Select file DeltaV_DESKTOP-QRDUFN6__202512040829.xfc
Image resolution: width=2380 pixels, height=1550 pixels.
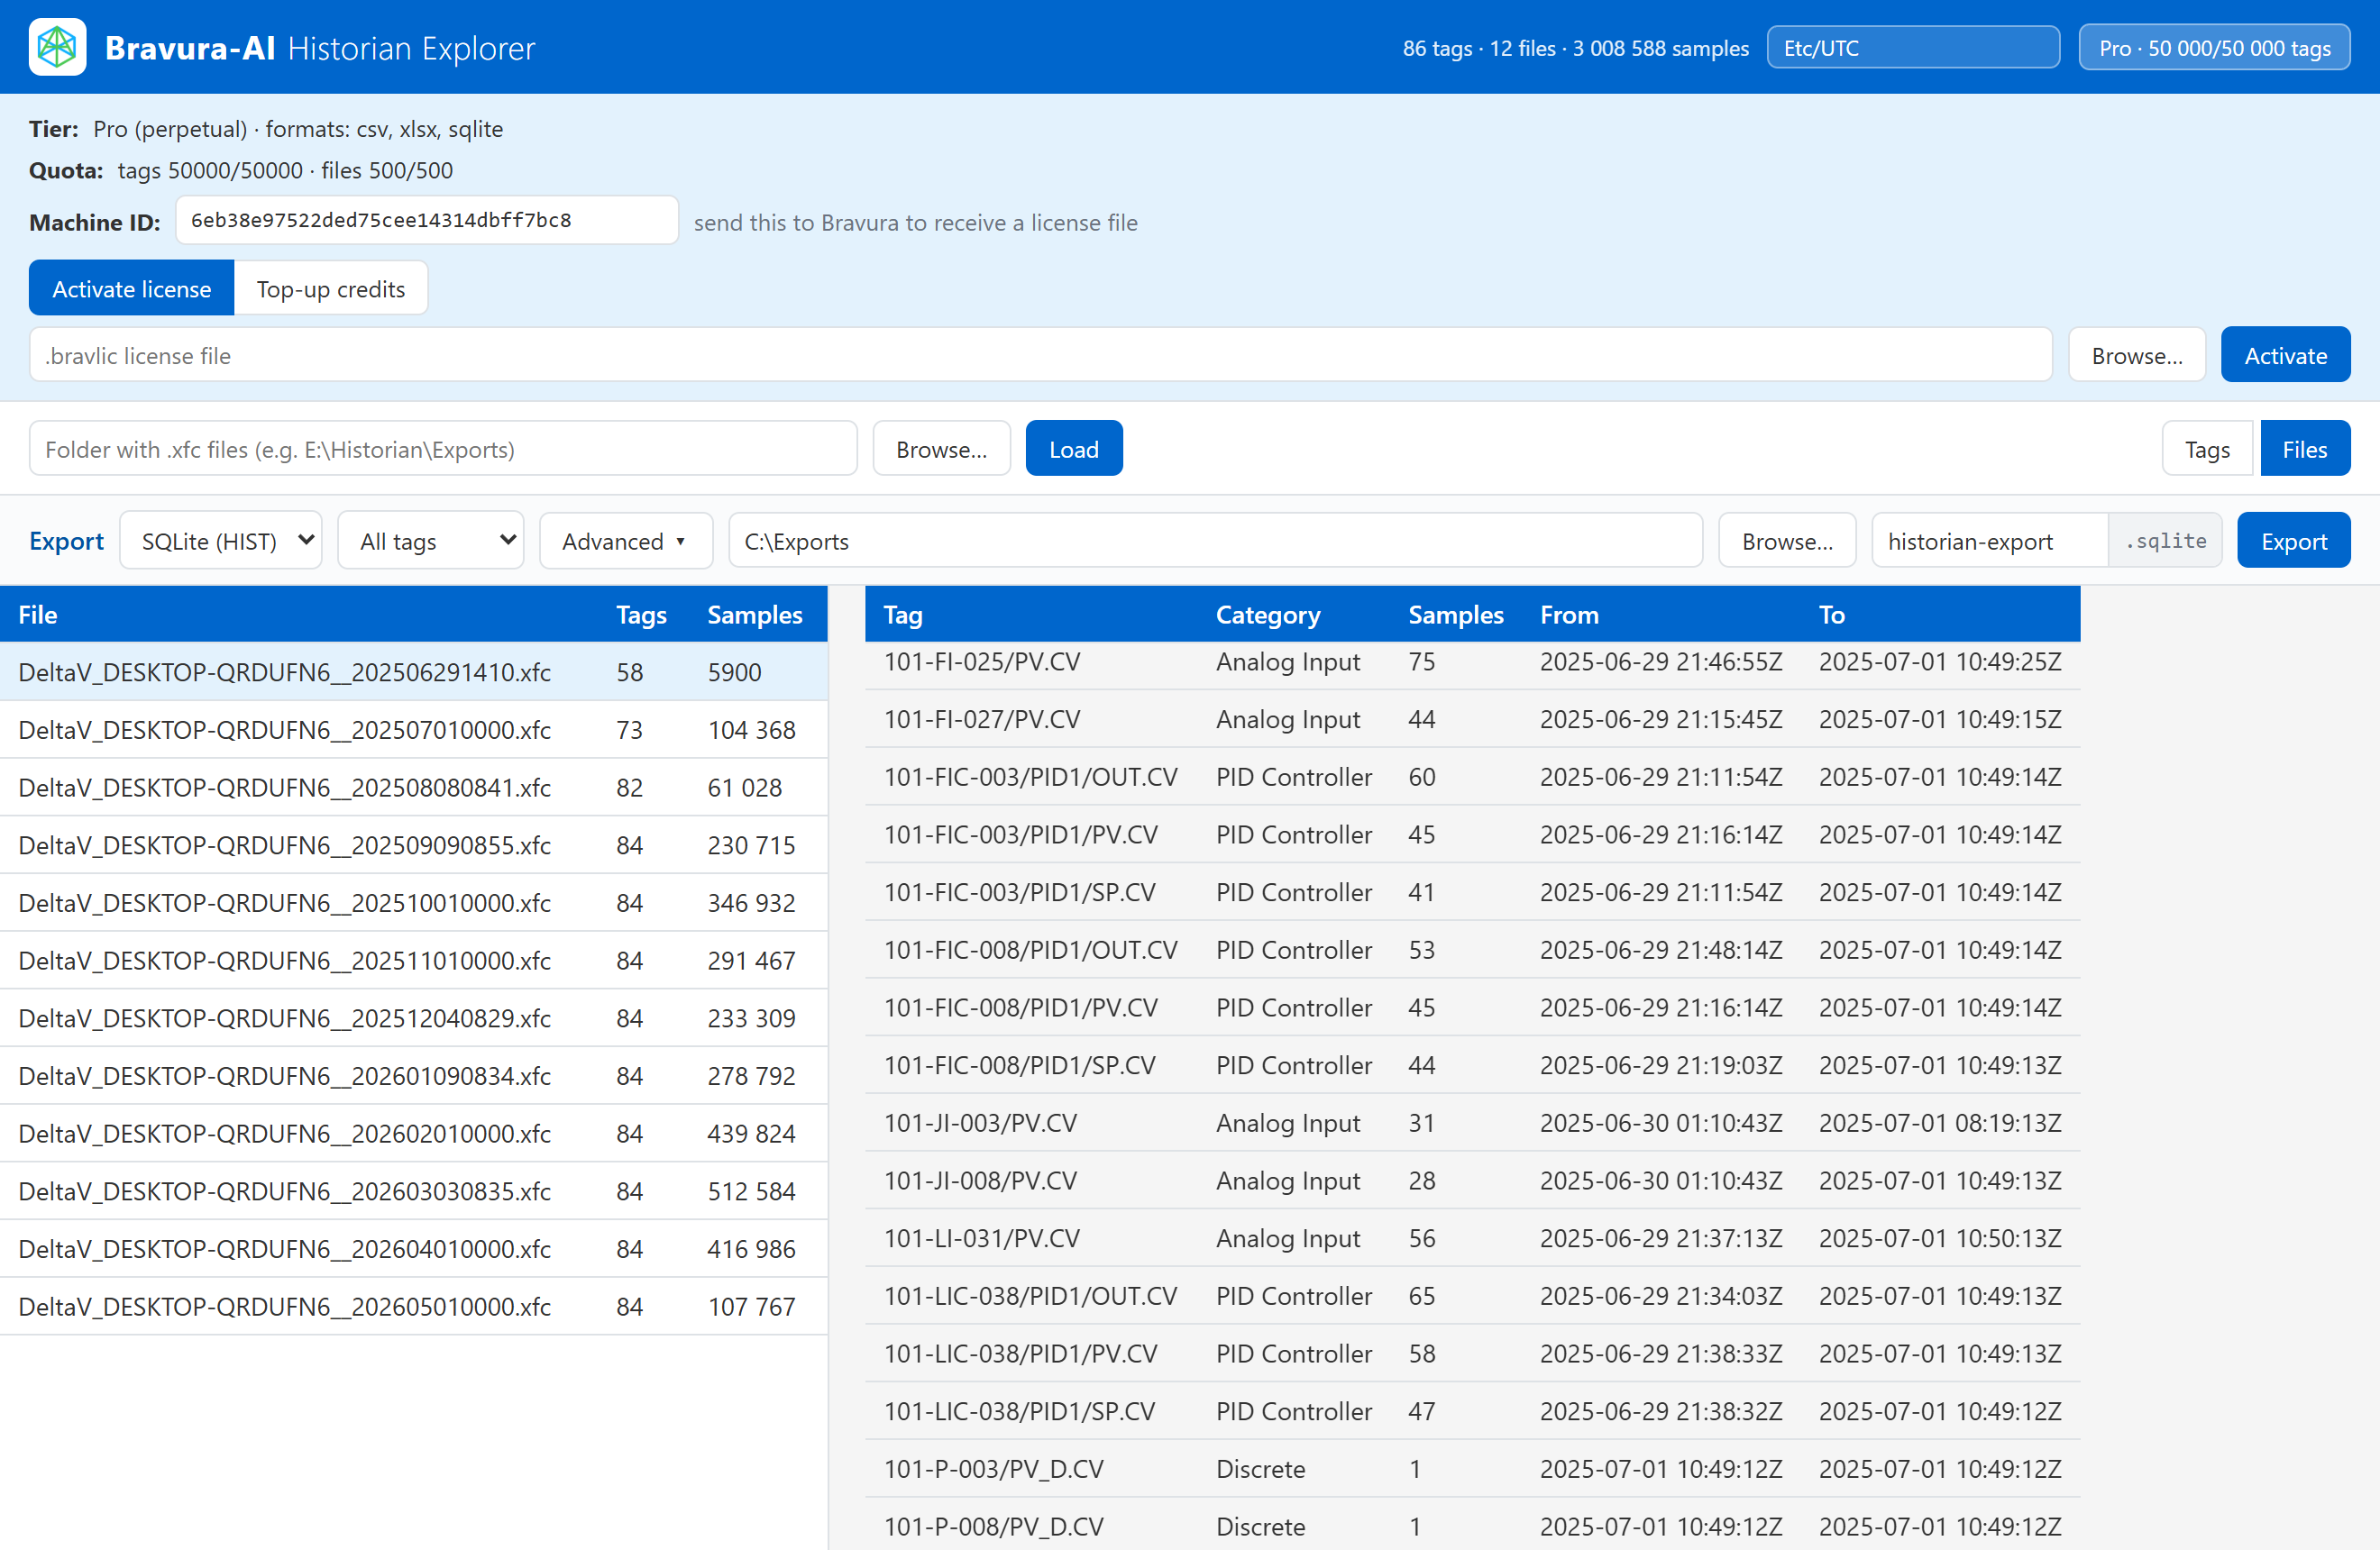[414, 1018]
